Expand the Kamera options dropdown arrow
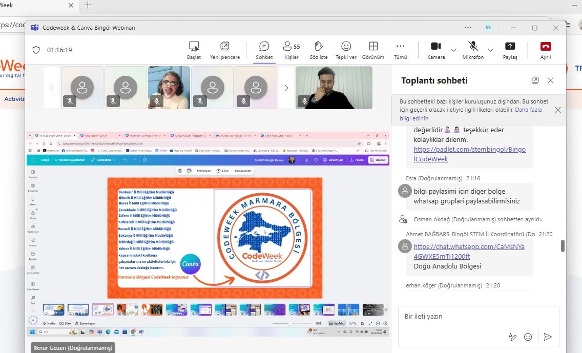Screen dimensions: 582x353 pos(453,50)
